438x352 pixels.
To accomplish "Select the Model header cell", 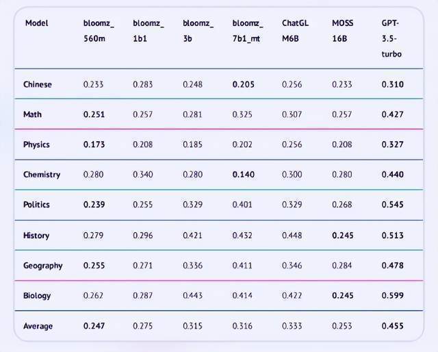I will click(x=36, y=23).
